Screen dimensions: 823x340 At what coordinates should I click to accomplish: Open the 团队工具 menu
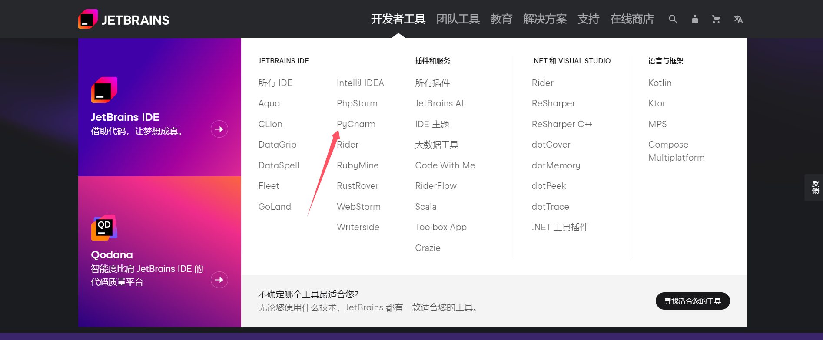pyautogui.click(x=458, y=19)
